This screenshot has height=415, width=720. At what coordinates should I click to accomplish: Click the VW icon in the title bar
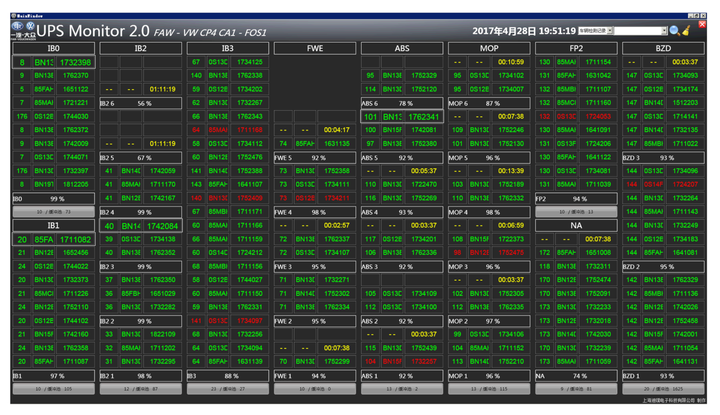(x=14, y=16)
